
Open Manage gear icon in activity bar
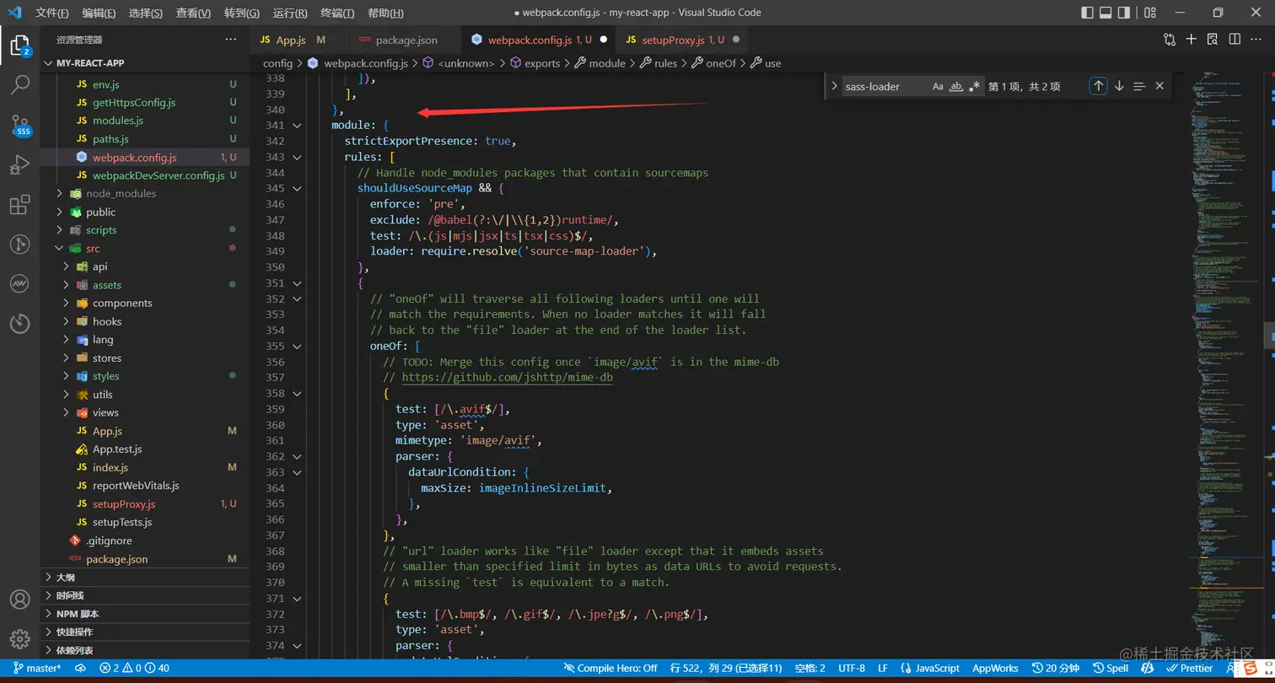20,637
